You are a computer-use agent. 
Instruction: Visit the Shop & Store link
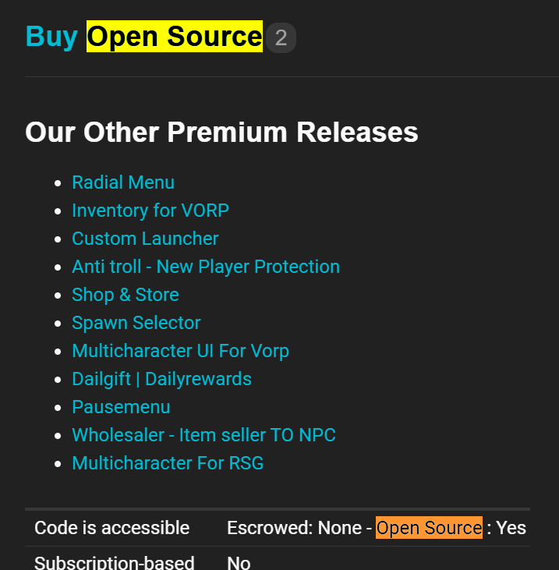[126, 295]
